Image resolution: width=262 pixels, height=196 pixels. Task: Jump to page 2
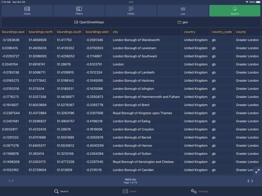pos(248,181)
